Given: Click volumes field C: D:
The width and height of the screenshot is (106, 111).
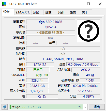Looking at the screenshot, I should [x=42, y=97].
